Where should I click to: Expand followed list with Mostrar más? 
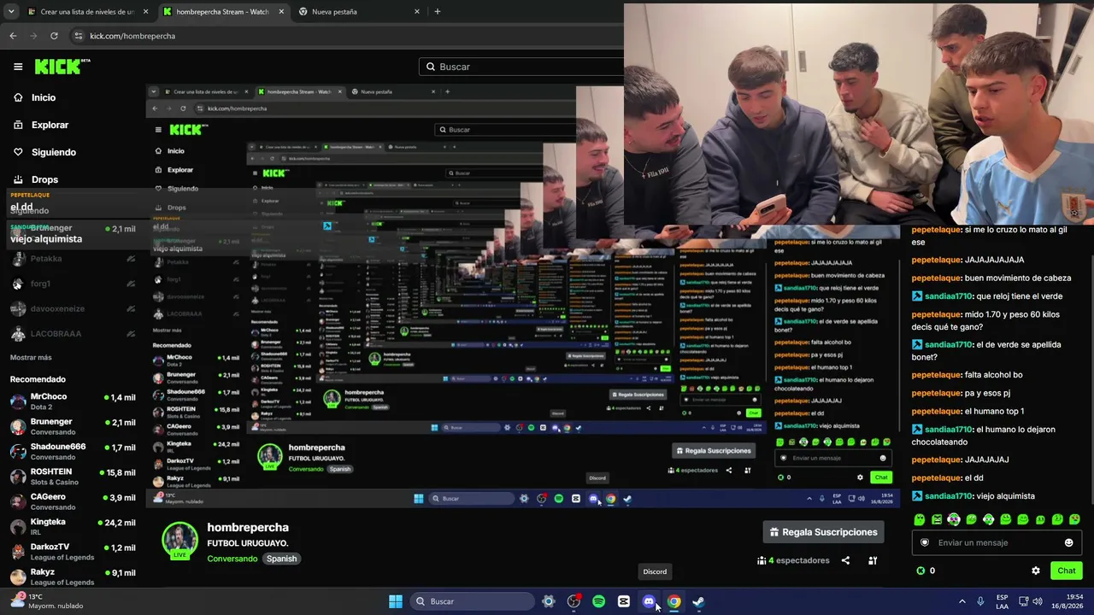31,357
